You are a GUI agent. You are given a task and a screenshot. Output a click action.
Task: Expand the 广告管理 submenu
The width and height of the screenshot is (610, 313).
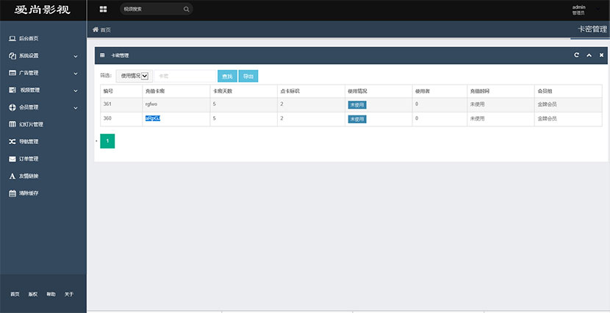coord(43,73)
